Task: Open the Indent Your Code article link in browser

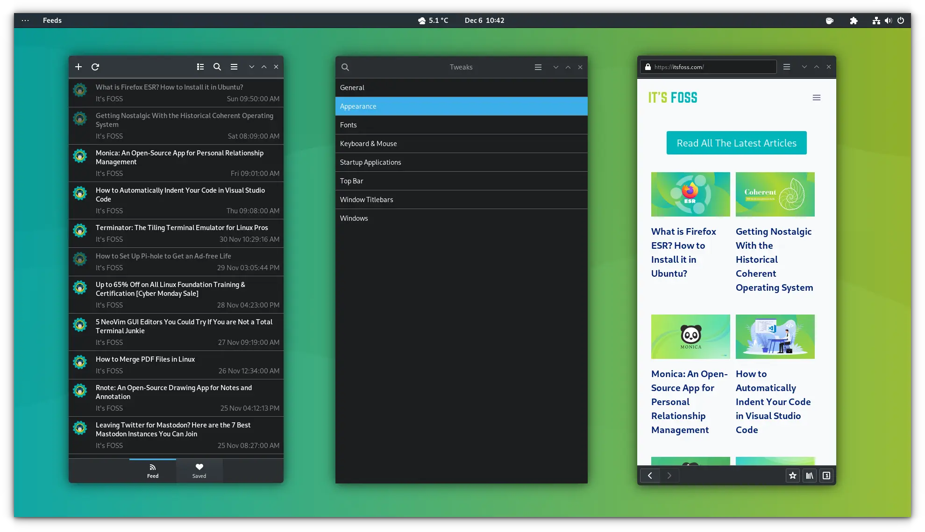Action: point(773,402)
